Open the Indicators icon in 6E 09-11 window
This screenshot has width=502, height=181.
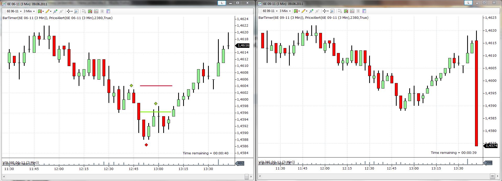pos(352,11)
